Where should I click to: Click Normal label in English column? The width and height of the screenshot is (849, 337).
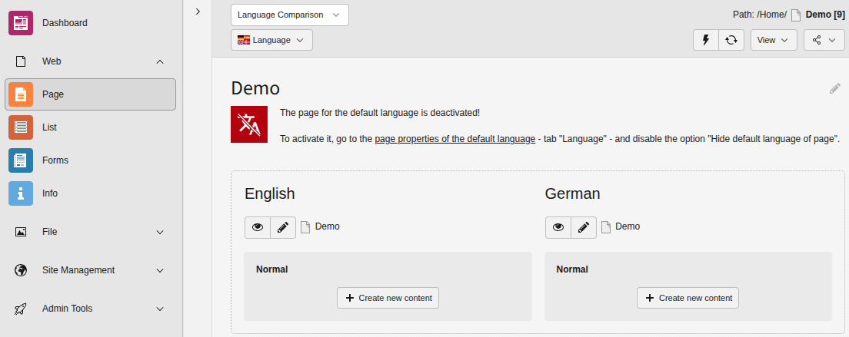[271, 269]
